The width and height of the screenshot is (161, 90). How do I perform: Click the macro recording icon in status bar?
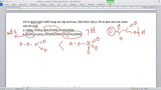click(x=27, y=89)
